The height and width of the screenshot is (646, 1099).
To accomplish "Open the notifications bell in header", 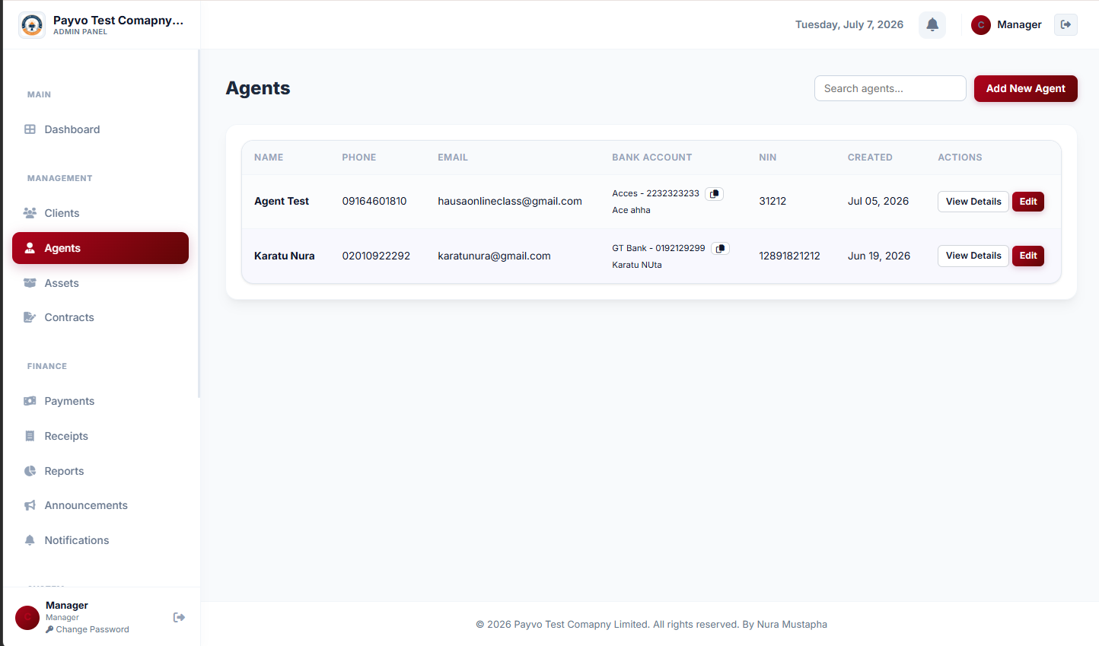I will pyautogui.click(x=932, y=24).
